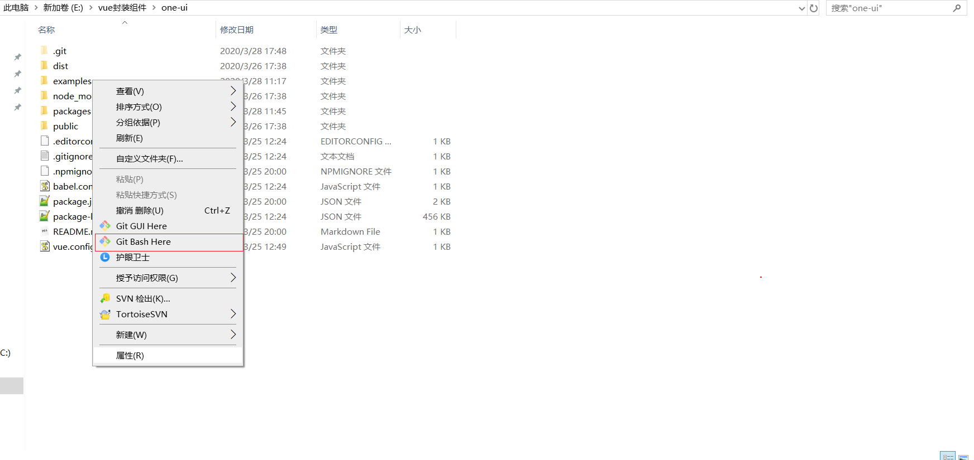Viewport: 974px width, 460px height.
Task: Open the address bar history dropdown
Action: pyautogui.click(x=802, y=8)
